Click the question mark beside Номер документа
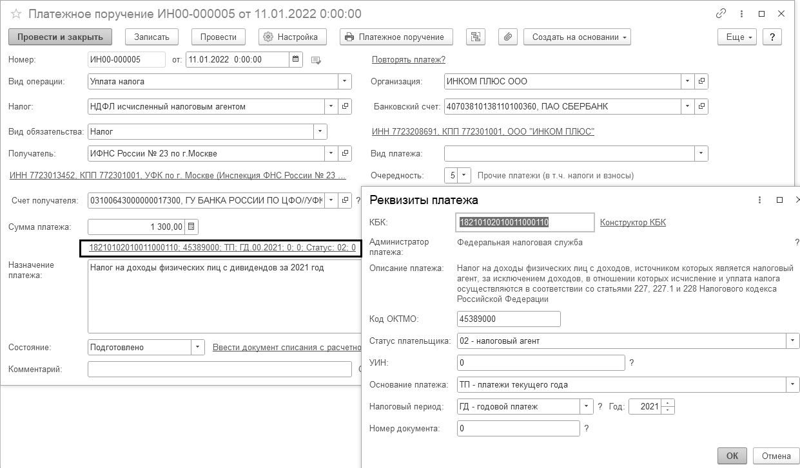 pos(587,428)
